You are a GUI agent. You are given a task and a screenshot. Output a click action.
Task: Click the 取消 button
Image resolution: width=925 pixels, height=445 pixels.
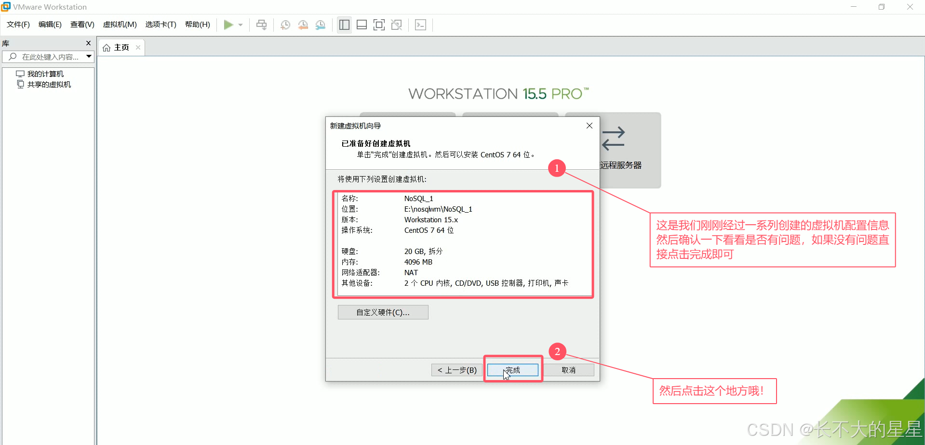[569, 370]
